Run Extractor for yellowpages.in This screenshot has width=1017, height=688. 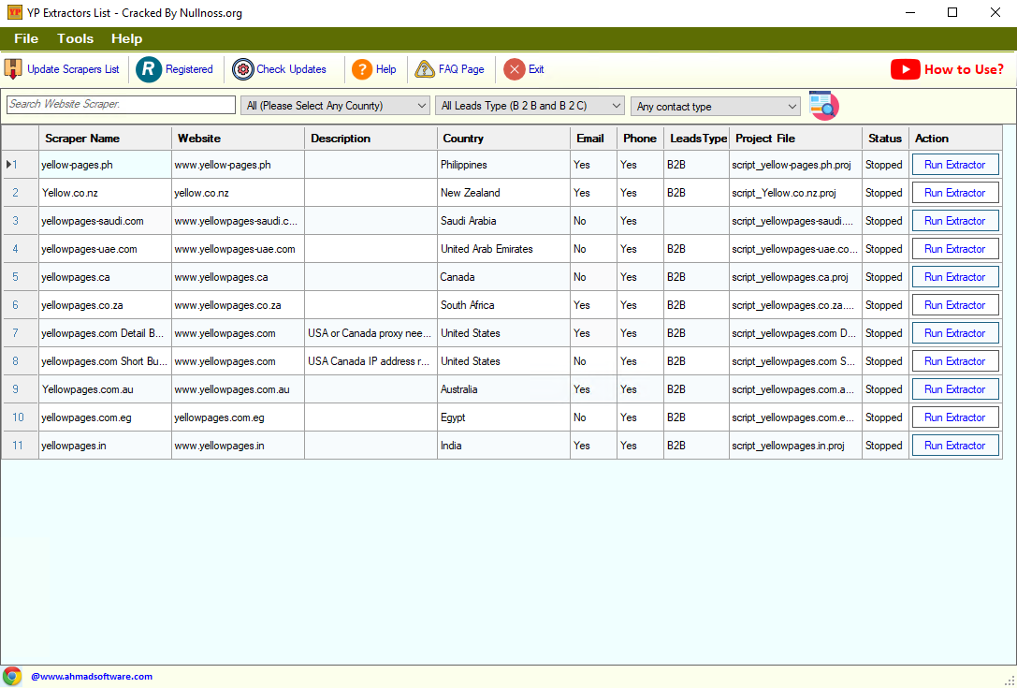point(955,446)
